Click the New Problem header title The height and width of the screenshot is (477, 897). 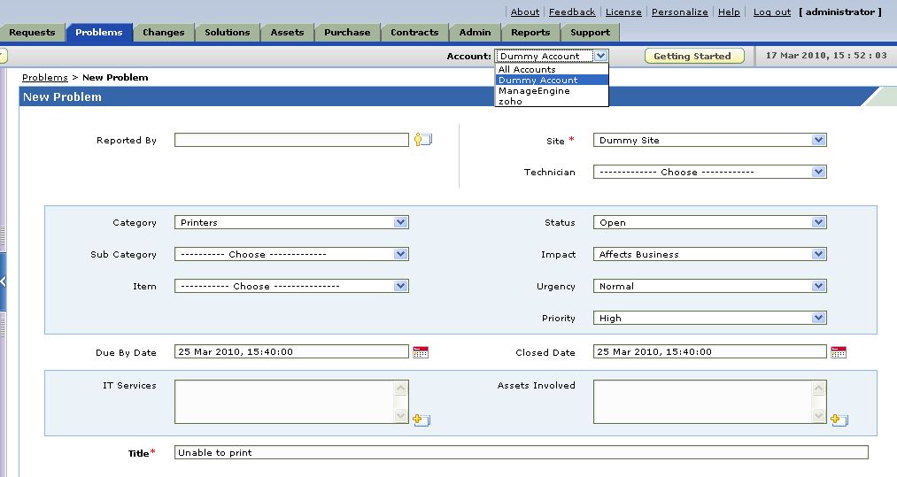coord(62,96)
